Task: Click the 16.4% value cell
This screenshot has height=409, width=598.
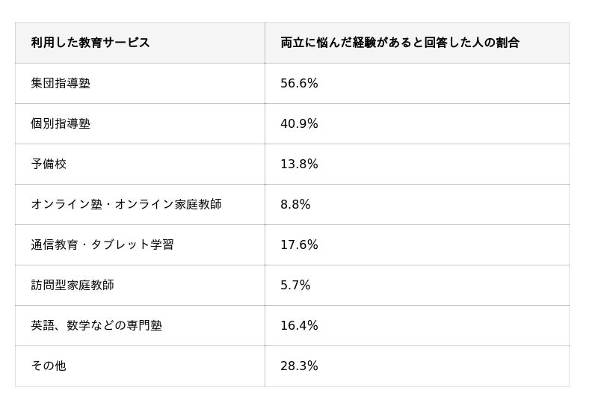Action: [299, 325]
